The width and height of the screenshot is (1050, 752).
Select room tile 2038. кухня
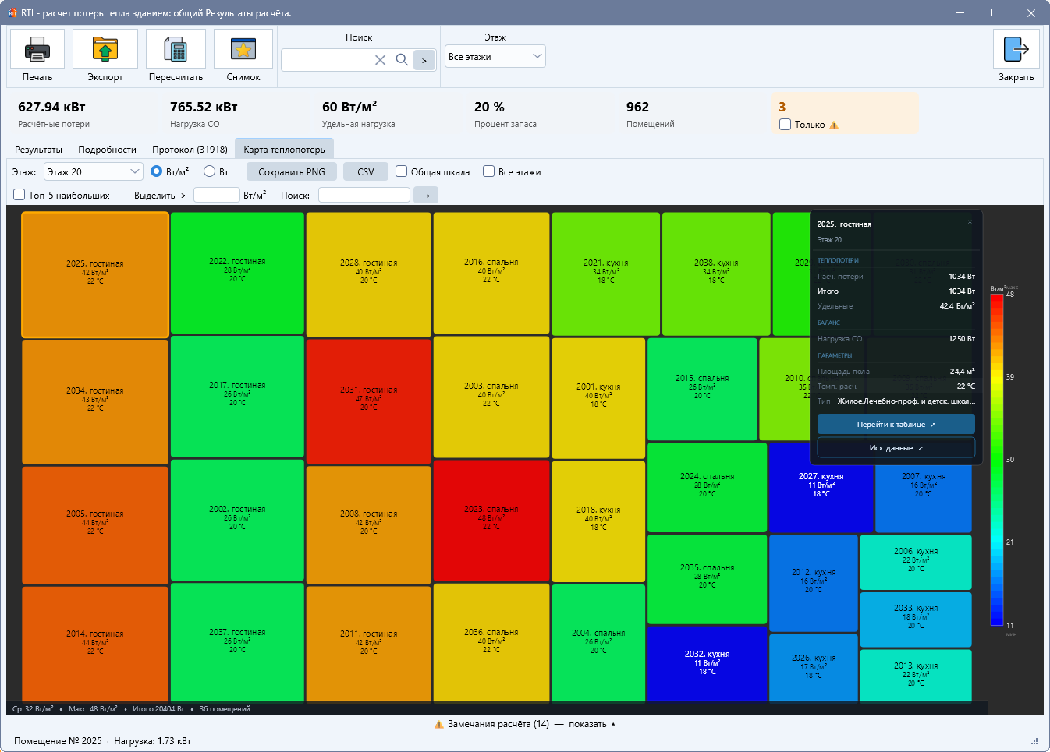click(716, 274)
